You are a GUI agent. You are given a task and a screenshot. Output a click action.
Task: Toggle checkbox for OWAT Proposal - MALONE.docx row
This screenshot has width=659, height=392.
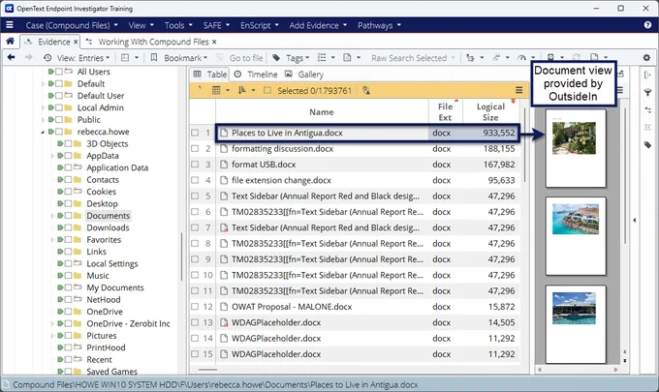(195, 307)
